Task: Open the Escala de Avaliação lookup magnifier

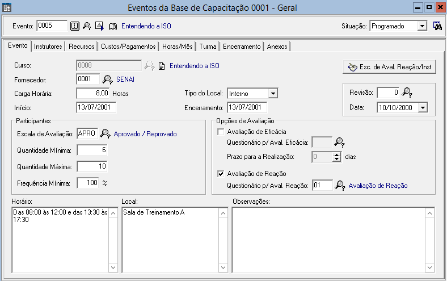Action: pyautogui.click(x=106, y=134)
